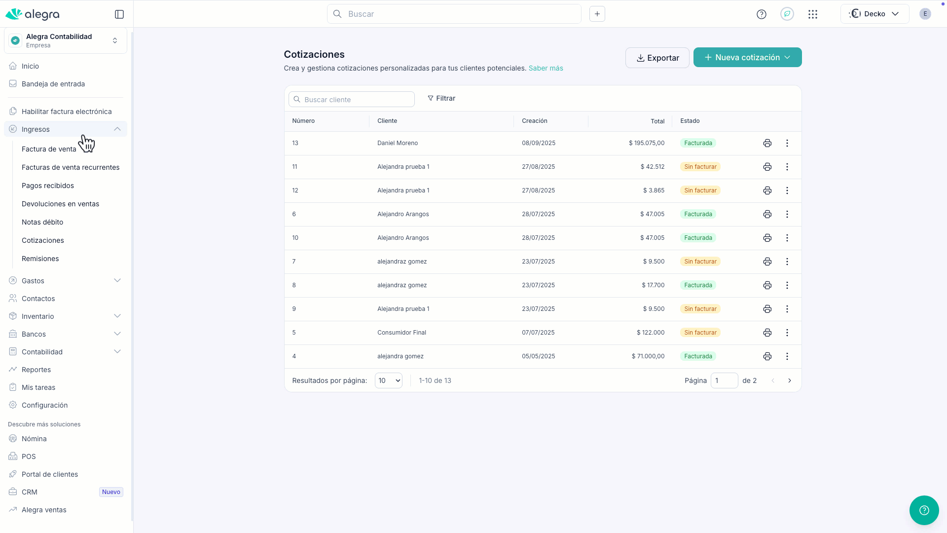Open the apps grid icon
The width and height of the screenshot is (947, 533).
click(812, 14)
